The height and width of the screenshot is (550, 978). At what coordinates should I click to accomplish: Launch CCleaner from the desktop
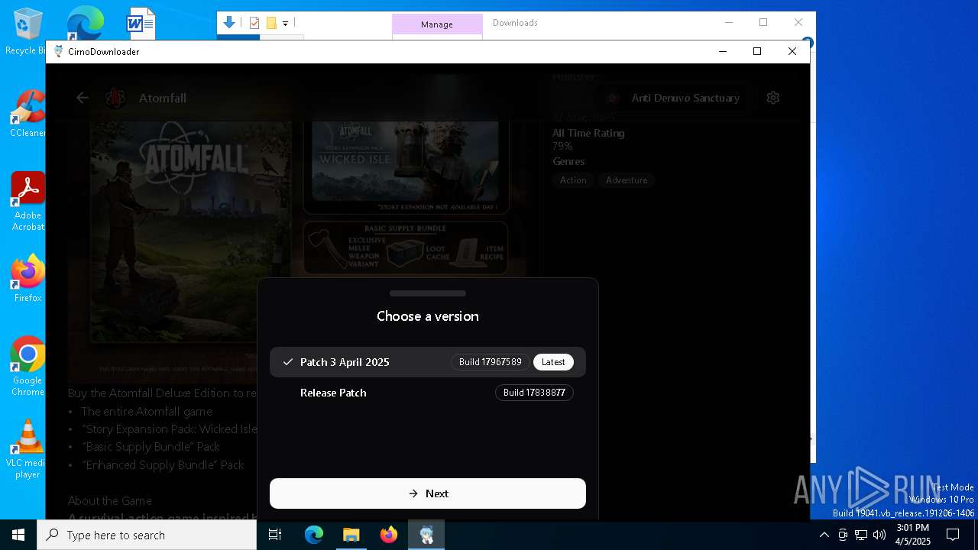pyautogui.click(x=28, y=113)
